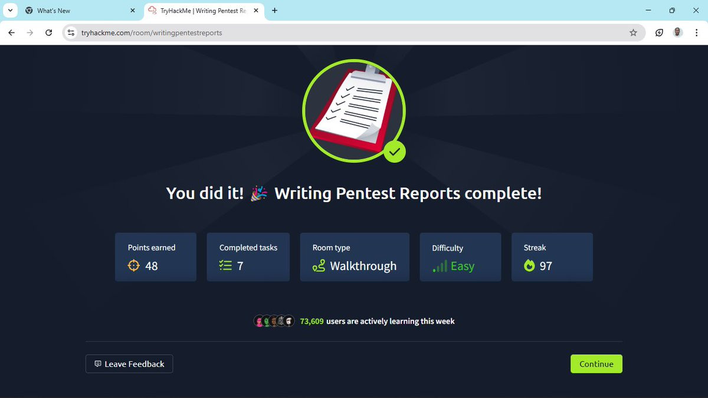Screen dimensions: 708x398
Task: Open the tab search dropdown
Action: (10, 11)
